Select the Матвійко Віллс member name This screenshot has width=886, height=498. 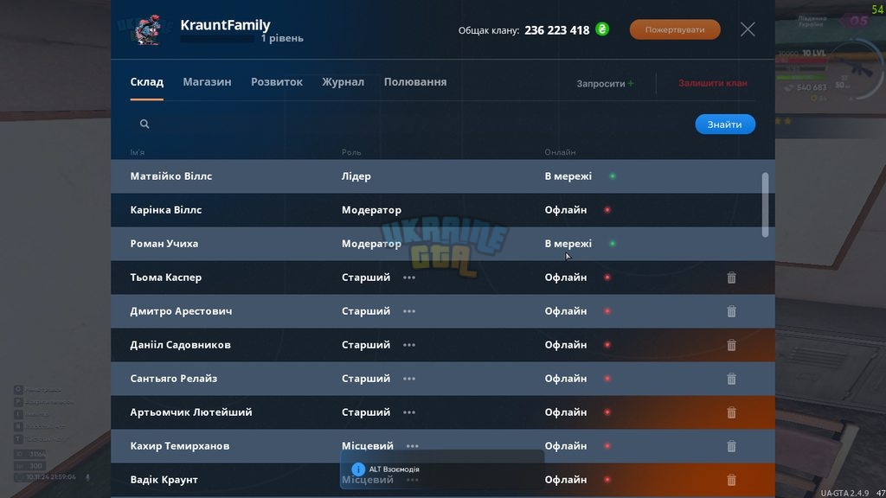click(171, 176)
